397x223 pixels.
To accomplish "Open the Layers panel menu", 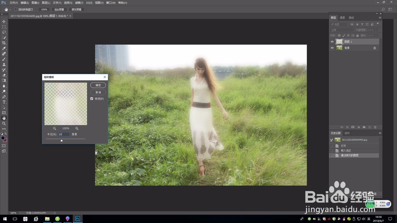I will tap(380, 18).
